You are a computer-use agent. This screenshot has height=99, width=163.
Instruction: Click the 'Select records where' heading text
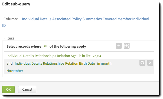click(x=24, y=46)
